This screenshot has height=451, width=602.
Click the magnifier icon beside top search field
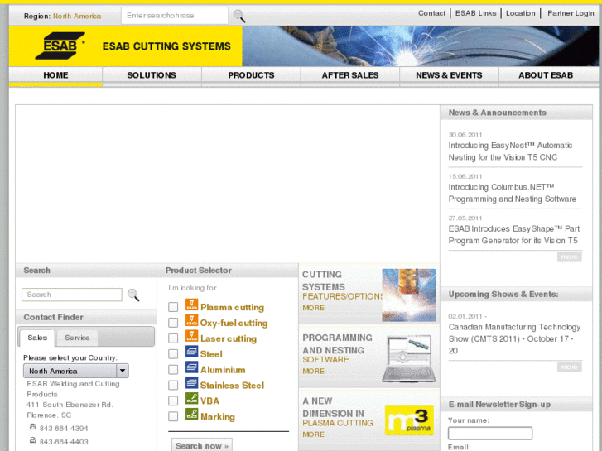[239, 16]
